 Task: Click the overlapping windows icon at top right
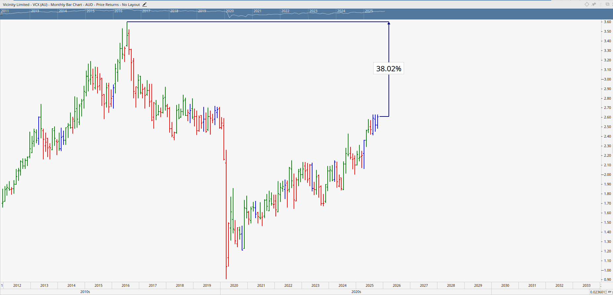(x=607, y=4)
